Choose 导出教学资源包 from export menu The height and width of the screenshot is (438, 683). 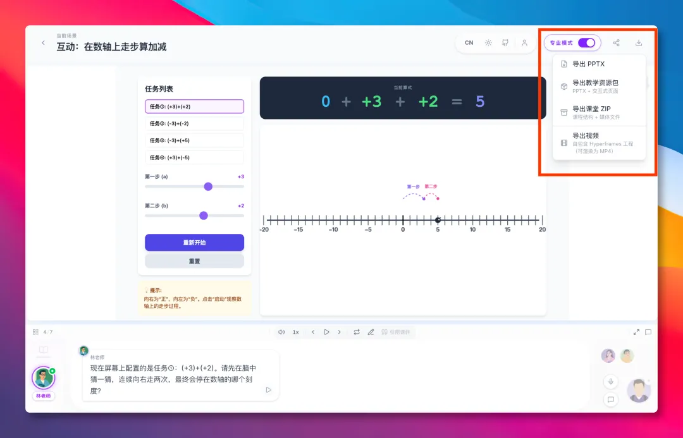tap(599, 86)
